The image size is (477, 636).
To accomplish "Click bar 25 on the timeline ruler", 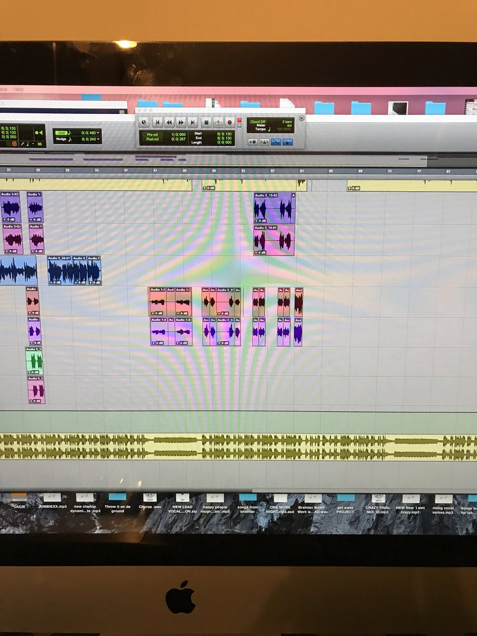I will (38, 170).
